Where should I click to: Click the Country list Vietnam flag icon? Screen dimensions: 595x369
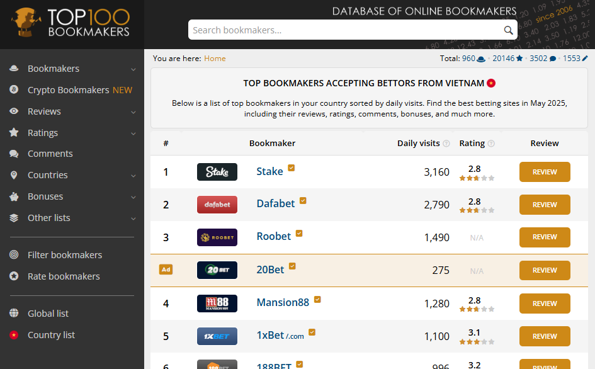(x=14, y=335)
